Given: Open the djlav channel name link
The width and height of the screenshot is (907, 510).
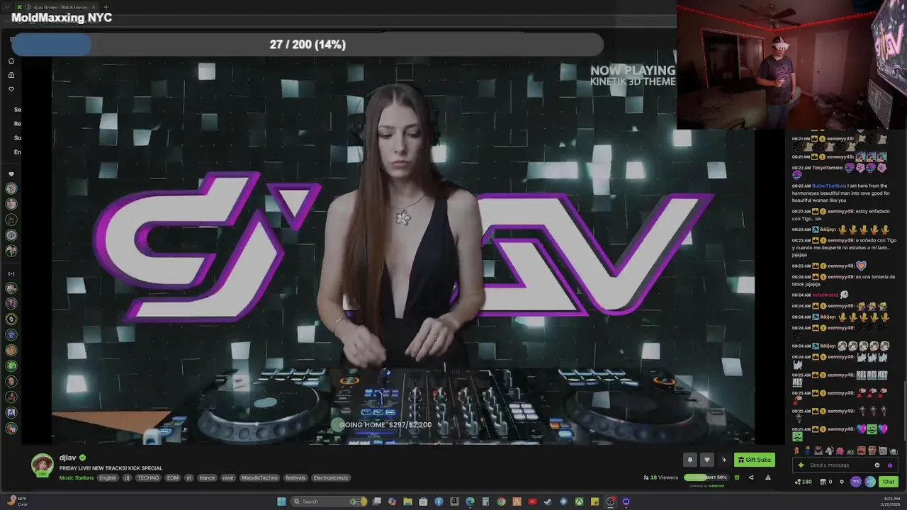Looking at the screenshot, I should click(x=67, y=458).
